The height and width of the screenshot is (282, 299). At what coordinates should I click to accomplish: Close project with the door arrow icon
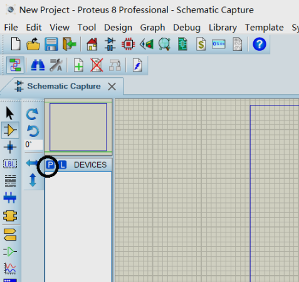tap(70, 44)
